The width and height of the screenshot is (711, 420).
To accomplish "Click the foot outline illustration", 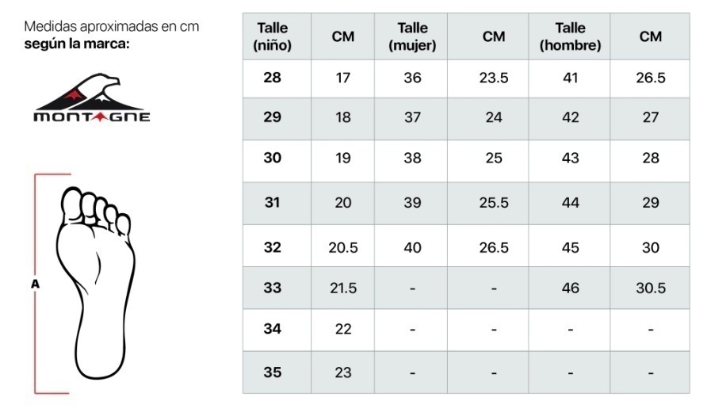I will (x=96, y=283).
